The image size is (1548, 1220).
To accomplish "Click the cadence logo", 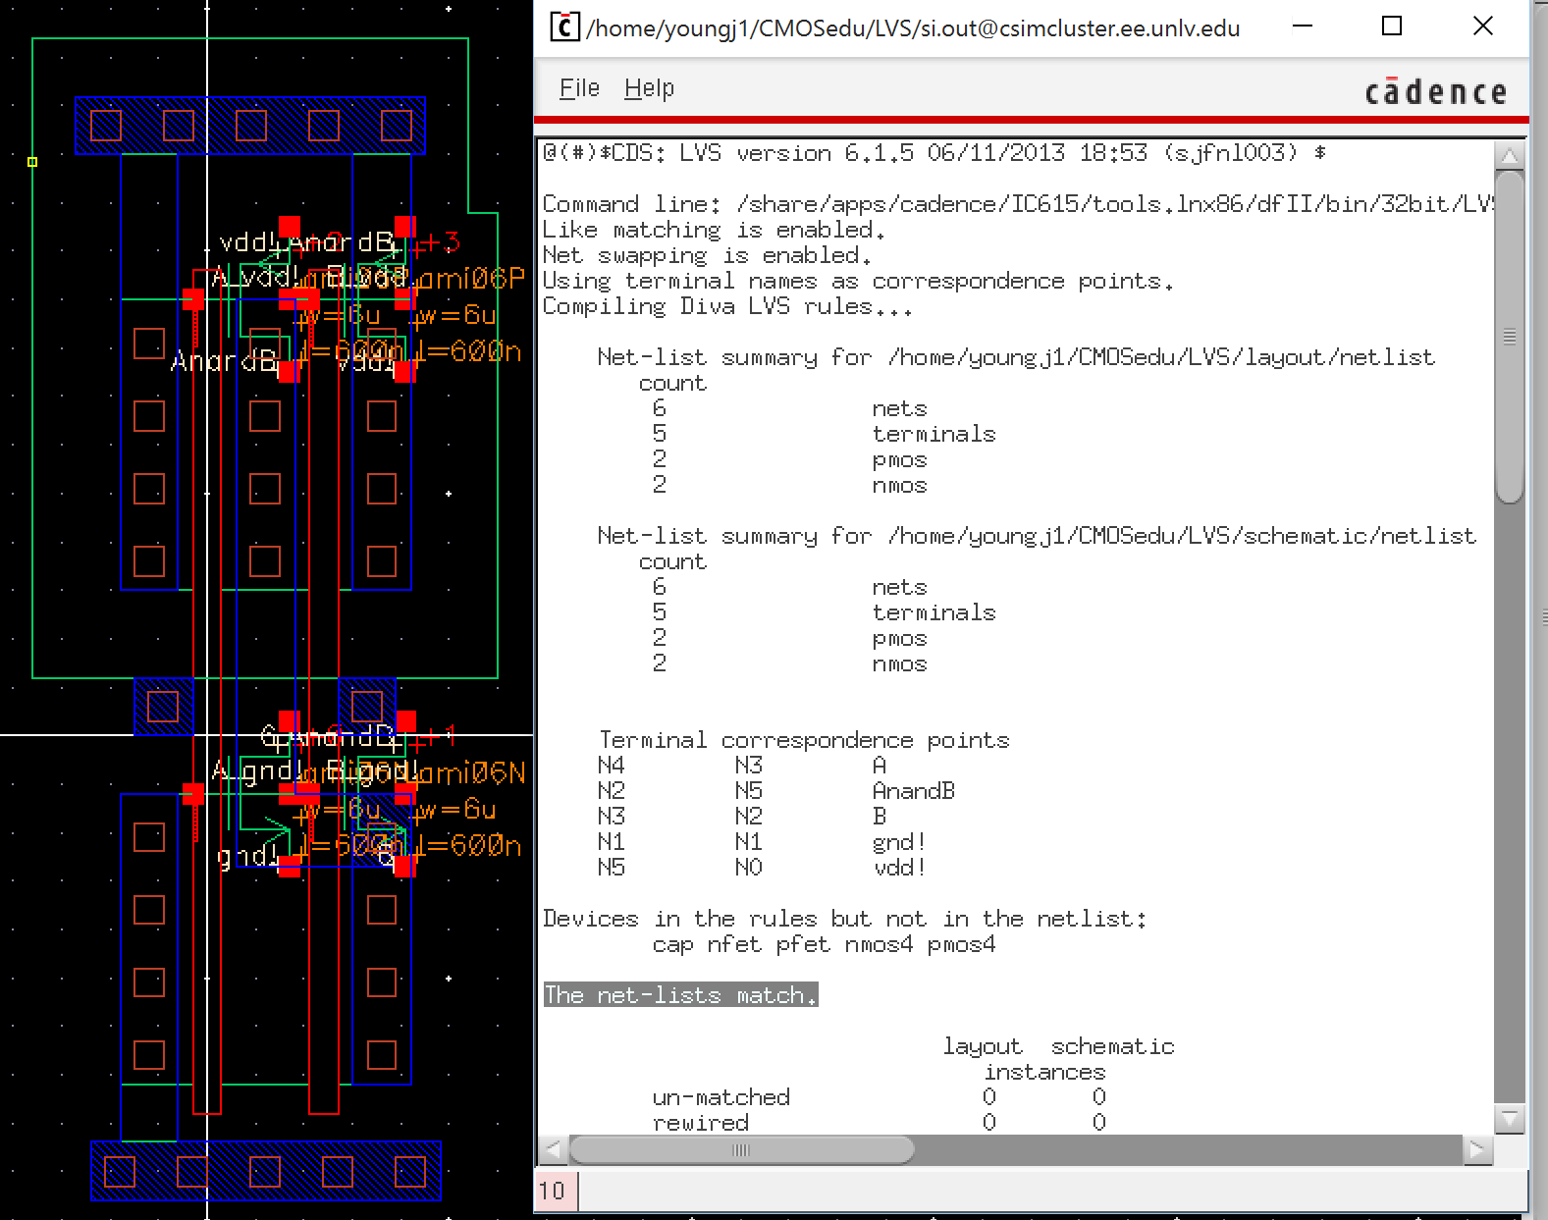I will pos(1435,92).
